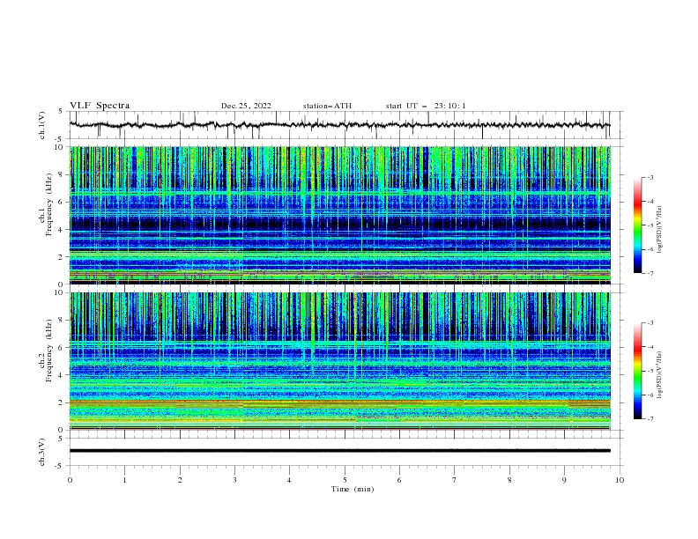The height and width of the screenshot is (539, 698).
Task: Click the ch.1 spectrogram panel
Action: coord(340,215)
